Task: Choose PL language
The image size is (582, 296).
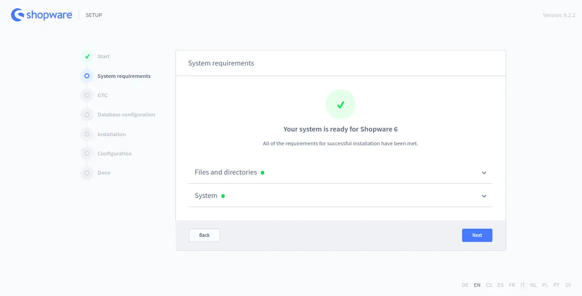Action: click(545, 285)
